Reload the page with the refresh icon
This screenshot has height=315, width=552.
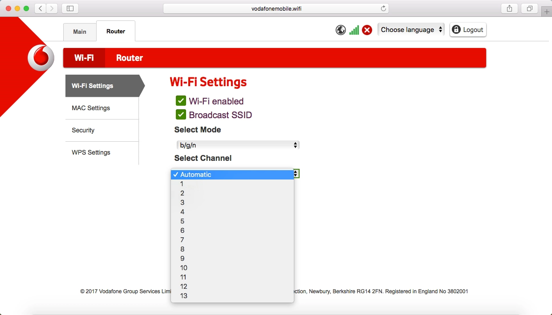coord(383,8)
